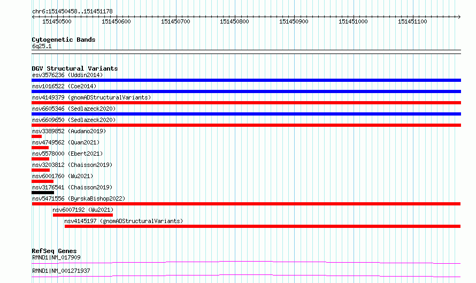Open the RMND1|NM_001271937 gene label
This screenshot has width=476, height=283.
pyautogui.click(x=61, y=271)
